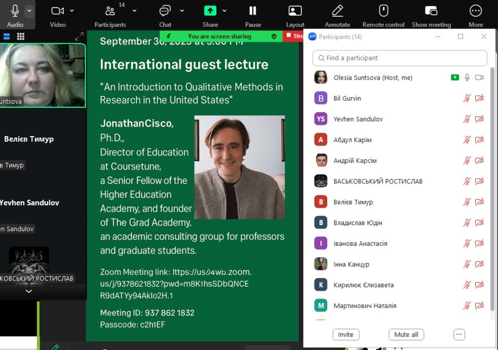498x350 pixels.
Task: Open the Layout options
Action: (295, 11)
